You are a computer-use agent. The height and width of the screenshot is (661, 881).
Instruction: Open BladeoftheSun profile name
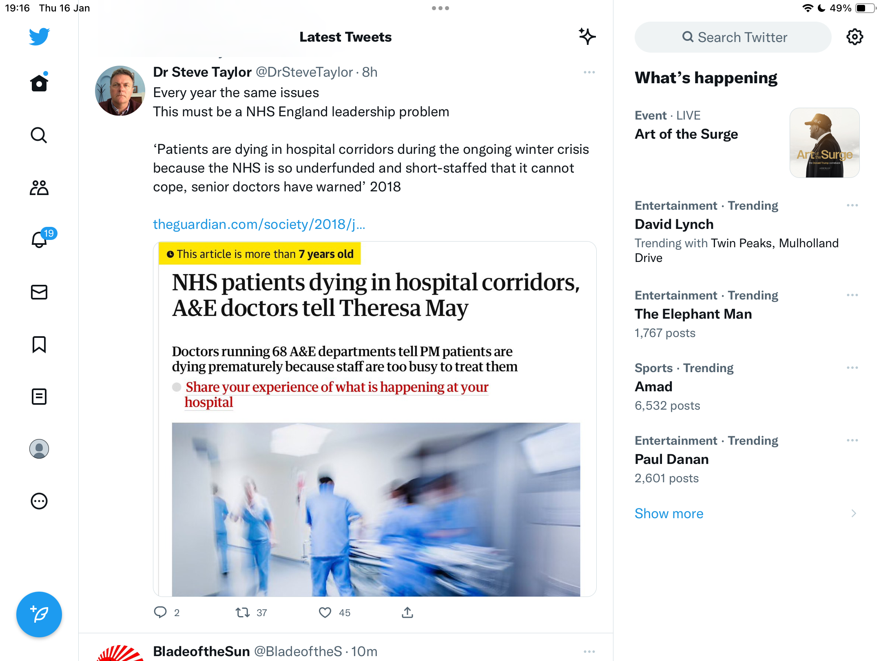[x=201, y=652]
